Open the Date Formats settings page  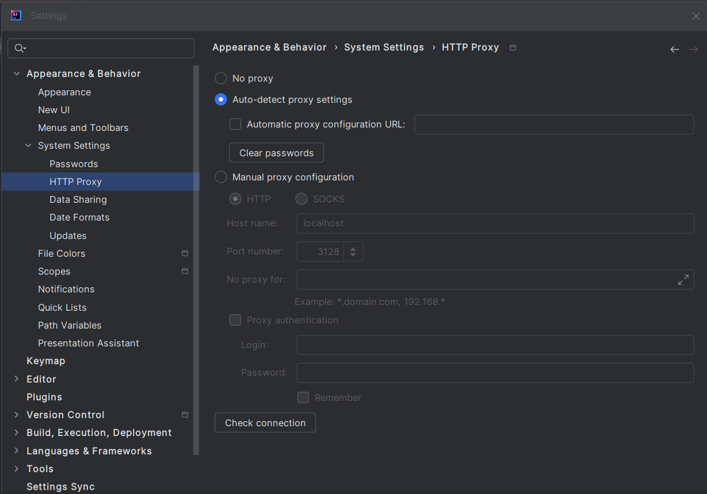pos(79,217)
